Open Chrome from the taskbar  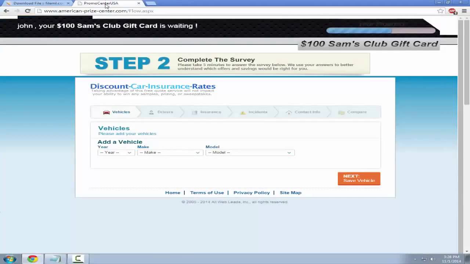point(32,259)
